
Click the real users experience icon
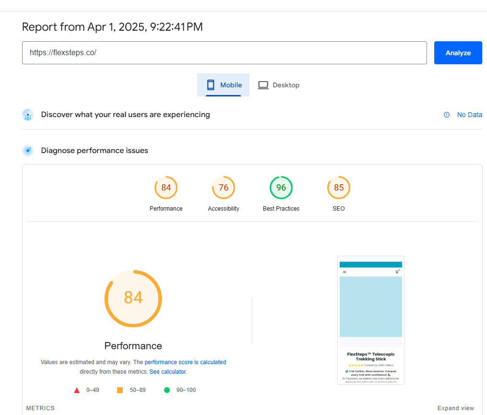(x=28, y=115)
